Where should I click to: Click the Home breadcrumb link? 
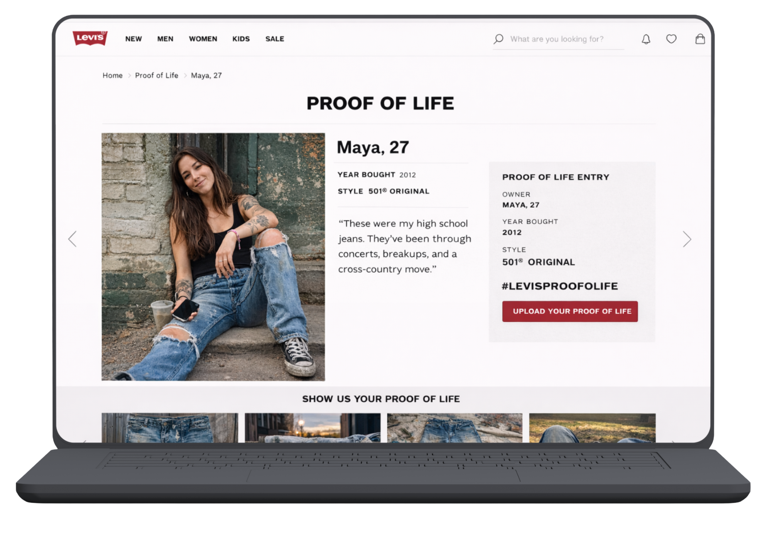pyautogui.click(x=112, y=75)
